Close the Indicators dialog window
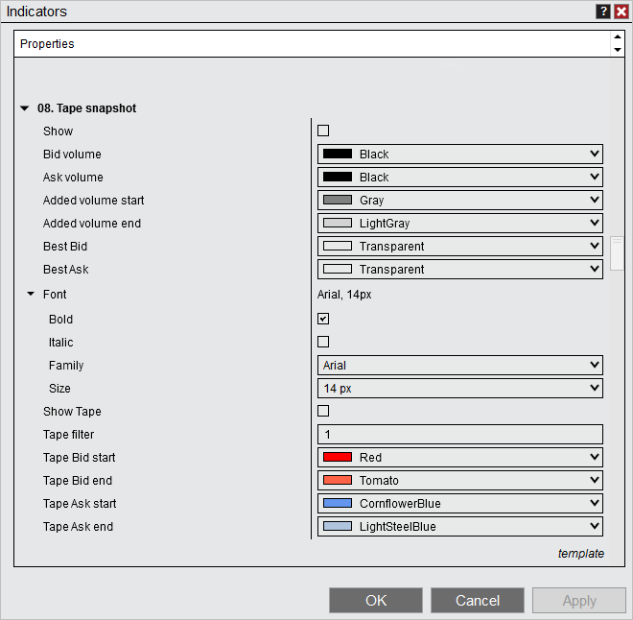Screen dimensions: 633x620 pyautogui.click(x=621, y=12)
